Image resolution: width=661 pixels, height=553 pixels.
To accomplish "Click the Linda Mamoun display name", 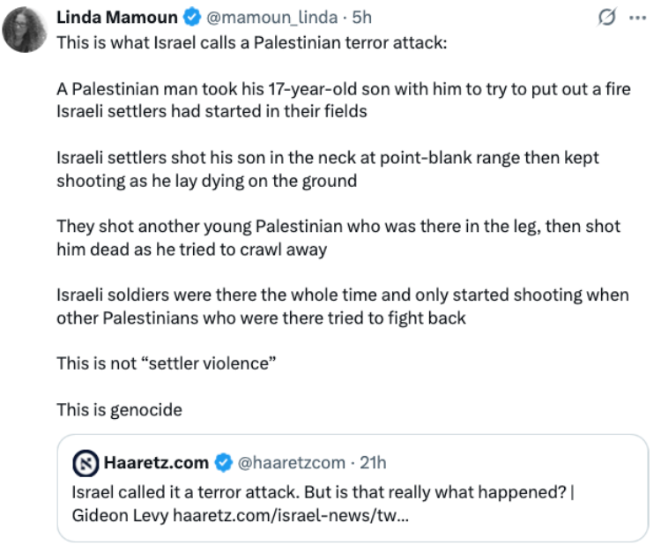I will (116, 18).
